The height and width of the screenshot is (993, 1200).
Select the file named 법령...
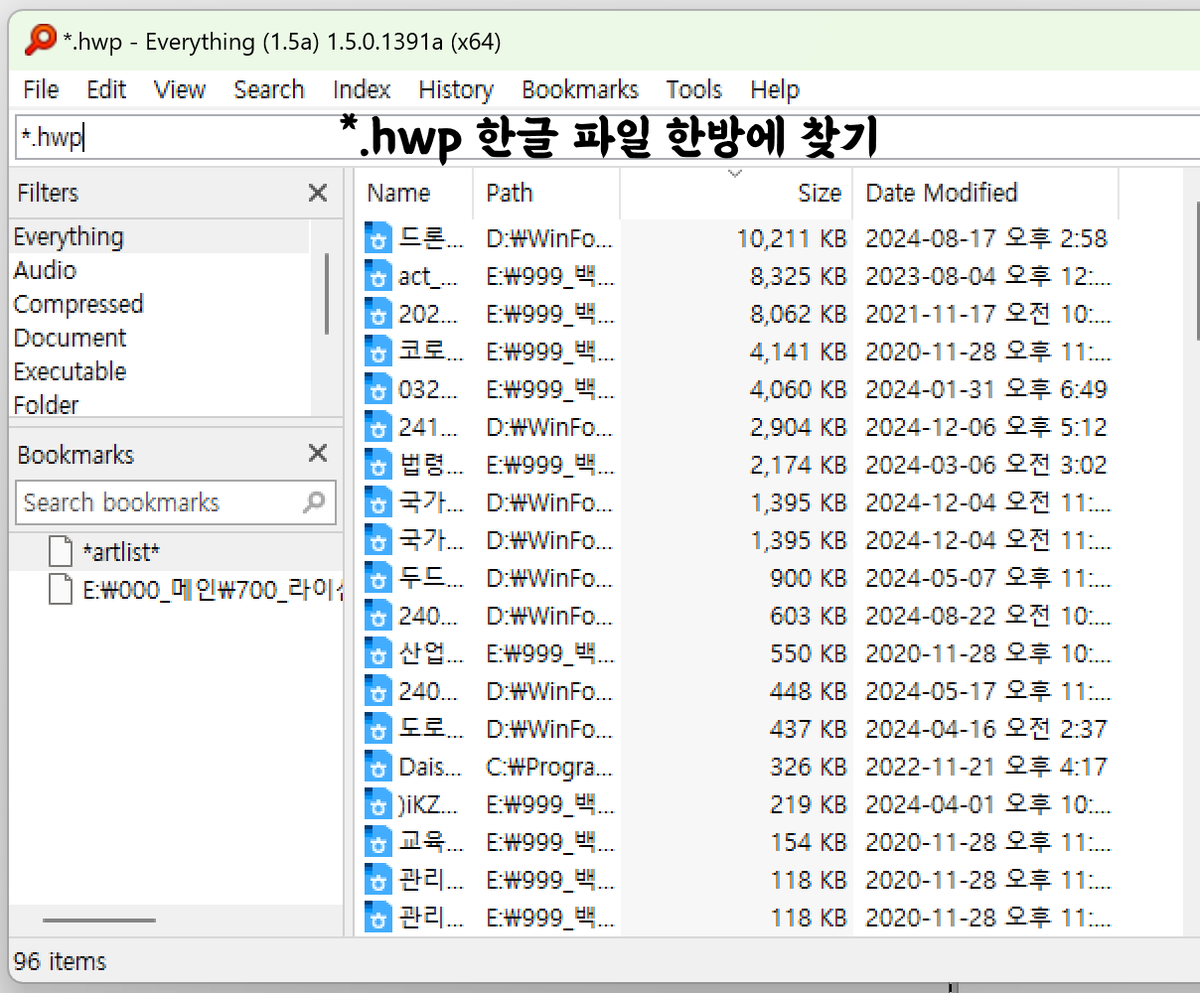point(431,465)
